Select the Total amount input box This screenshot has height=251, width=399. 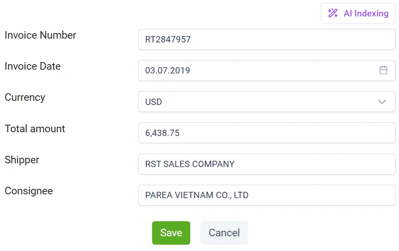point(267,133)
